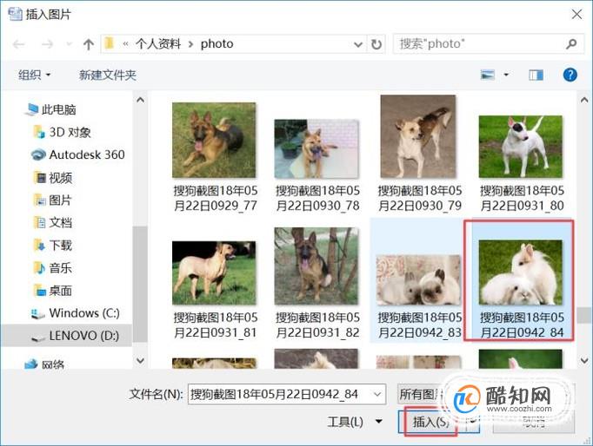593x446 pixels.
Task: Open the 工具(L) menu
Action: (355, 422)
